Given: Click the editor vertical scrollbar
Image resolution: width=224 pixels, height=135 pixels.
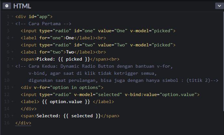Looking at the screenshot, I should point(223,61).
